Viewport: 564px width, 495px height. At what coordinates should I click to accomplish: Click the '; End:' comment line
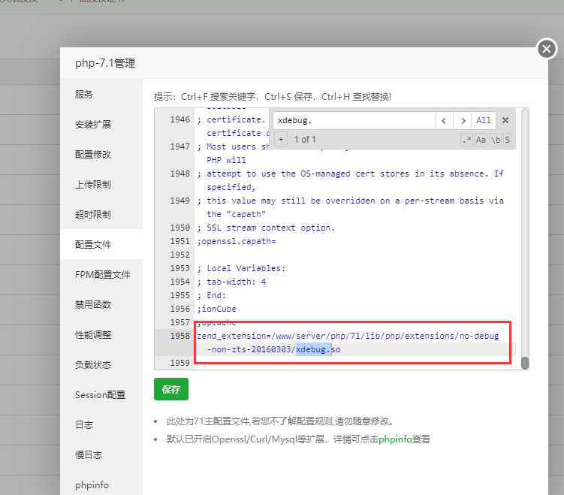tap(212, 295)
